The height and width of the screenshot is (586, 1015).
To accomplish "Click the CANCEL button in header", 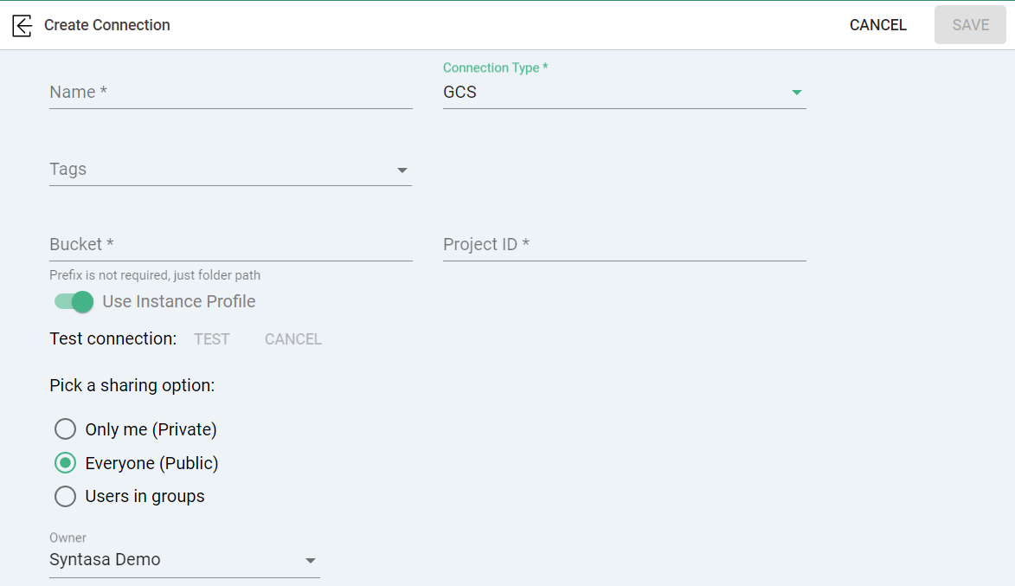I will pyautogui.click(x=877, y=25).
